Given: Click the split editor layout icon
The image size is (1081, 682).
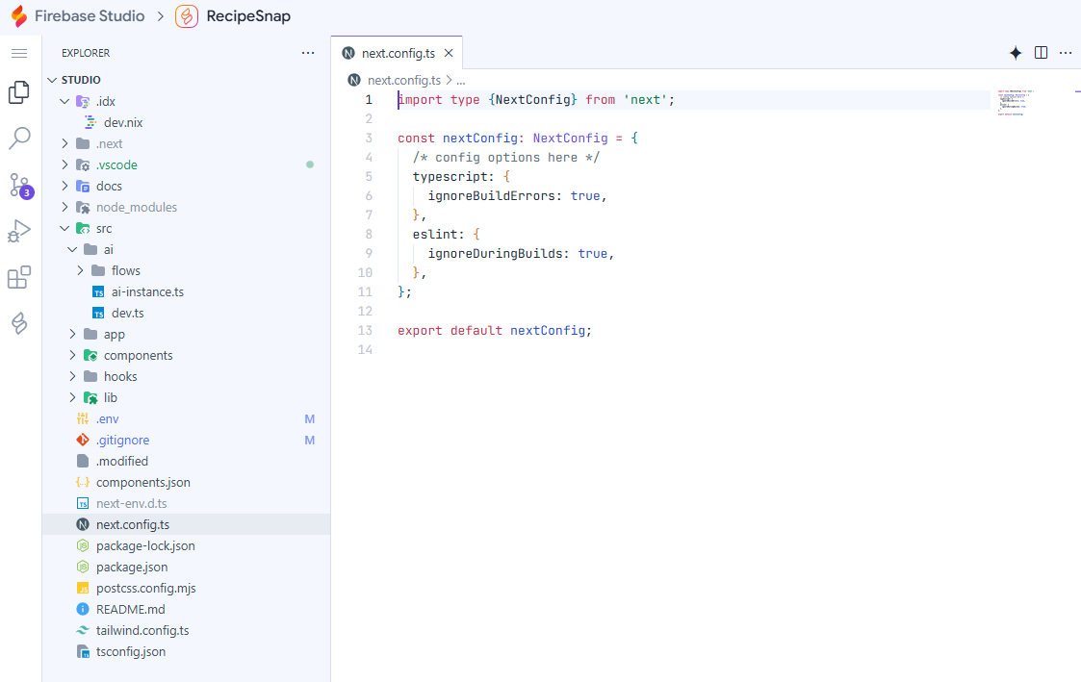Looking at the screenshot, I should (x=1041, y=53).
